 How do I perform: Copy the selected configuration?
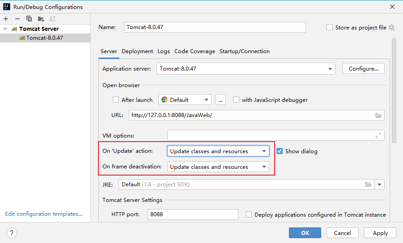point(29,19)
